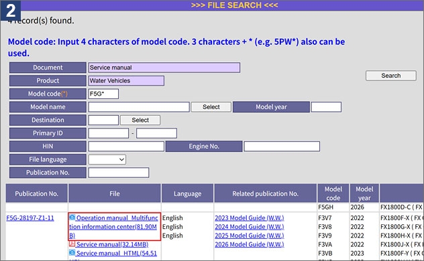
Task: Open 2026 Model Guide (W.W.) link
Action: point(250,244)
